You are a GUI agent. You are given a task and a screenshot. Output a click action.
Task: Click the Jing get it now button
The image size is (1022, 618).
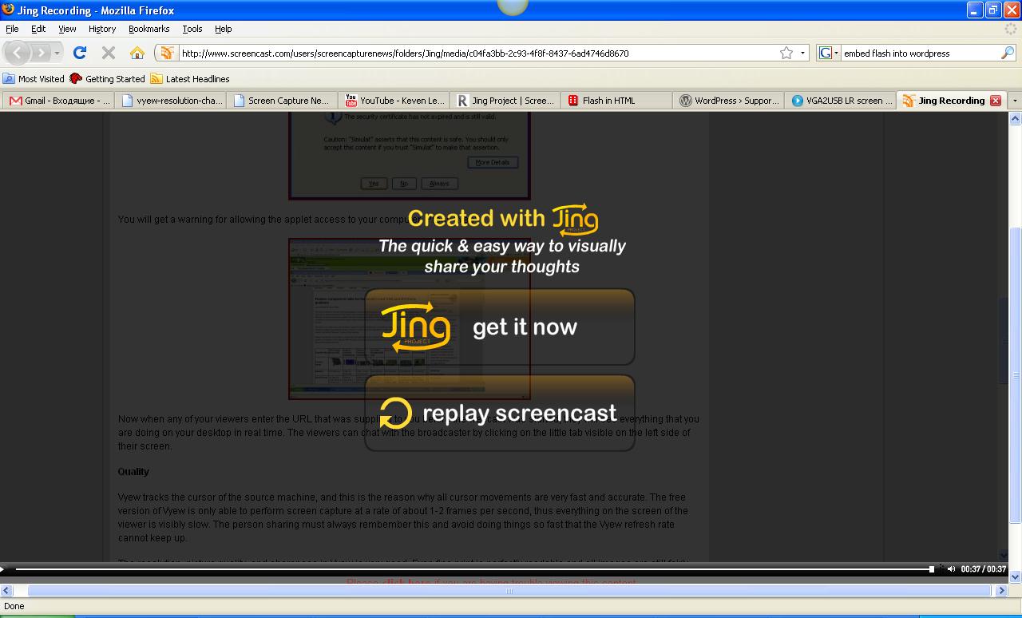(500, 327)
